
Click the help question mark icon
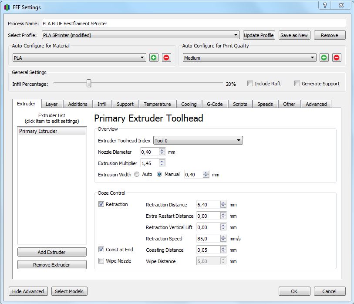pos(324,5)
